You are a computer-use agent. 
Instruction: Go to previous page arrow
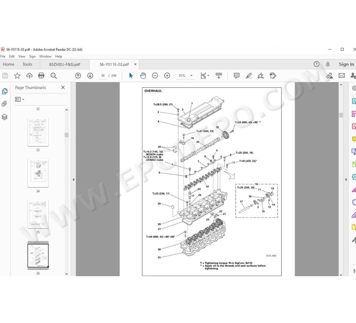[78, 76]
